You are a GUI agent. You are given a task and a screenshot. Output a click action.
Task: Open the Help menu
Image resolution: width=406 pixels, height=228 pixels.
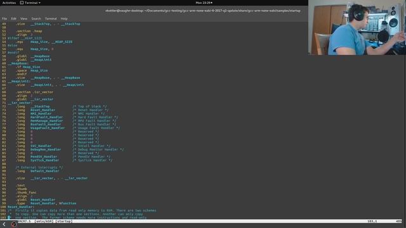pos(64,18)
